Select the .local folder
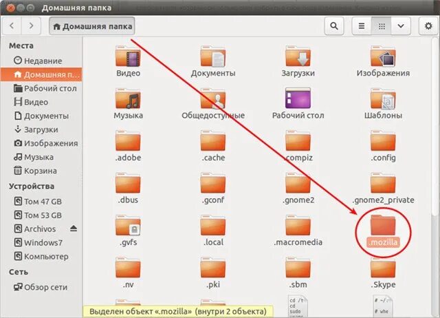 (x=213, y=226)
